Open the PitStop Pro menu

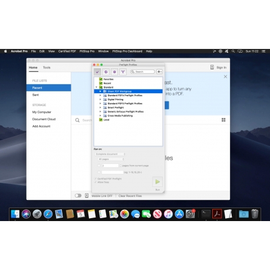[87, 51]
